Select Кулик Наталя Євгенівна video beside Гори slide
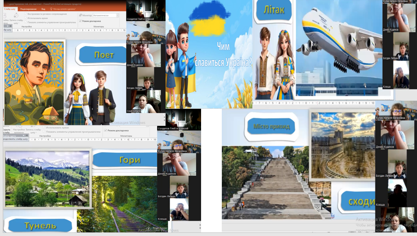Screen dimensions: 417x236 click(179, 142)
